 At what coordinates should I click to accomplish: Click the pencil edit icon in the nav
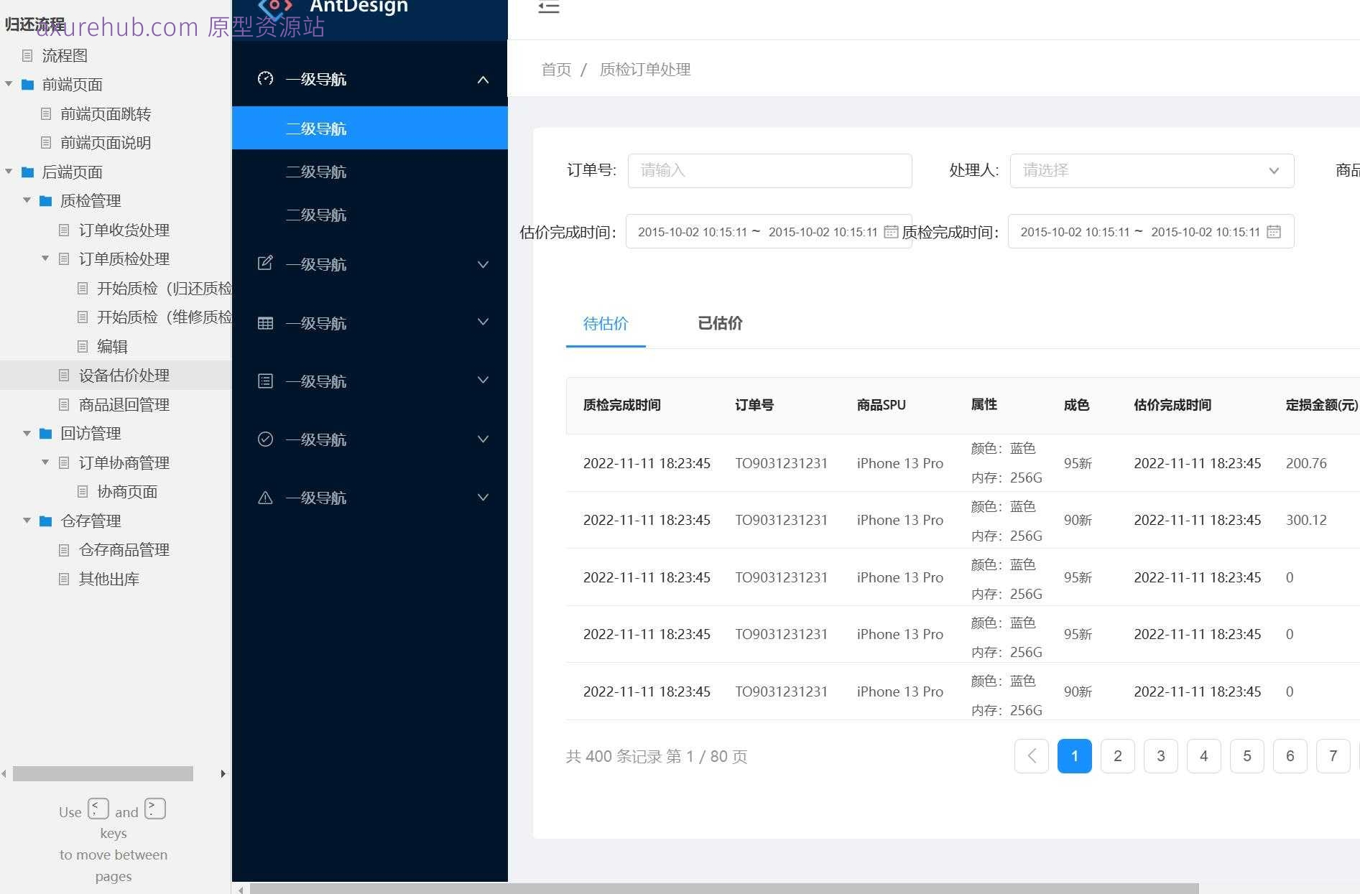[x=265, y=264]
